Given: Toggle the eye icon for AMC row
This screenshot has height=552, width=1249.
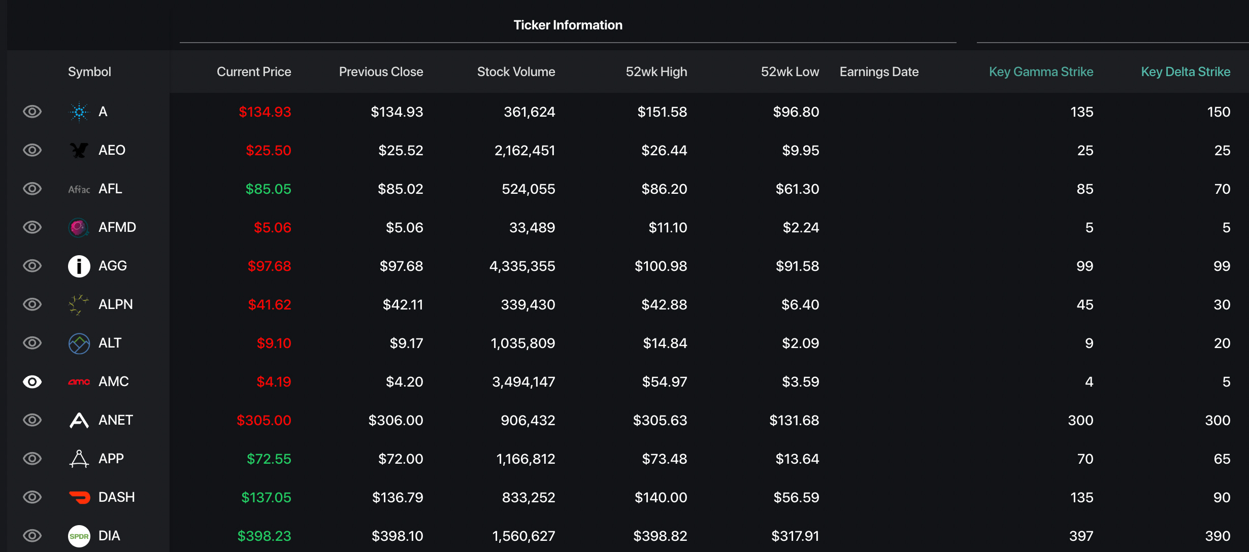Looking at the screenshot, I should tap(32, 382).
